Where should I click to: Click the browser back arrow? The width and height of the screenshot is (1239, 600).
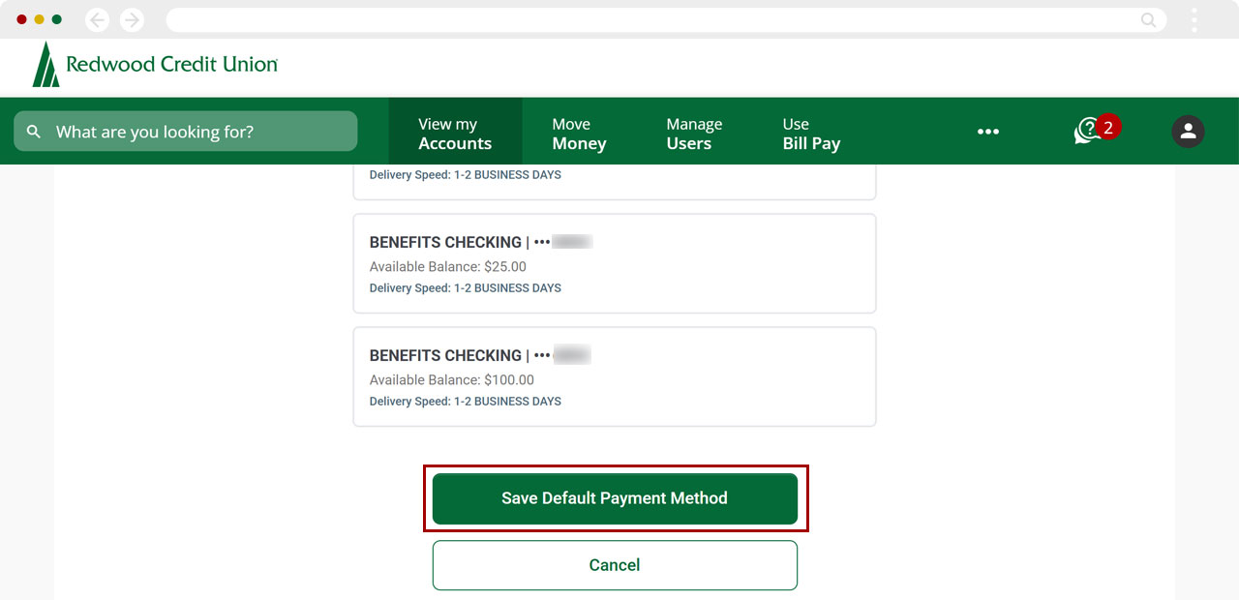pos(97,19)
